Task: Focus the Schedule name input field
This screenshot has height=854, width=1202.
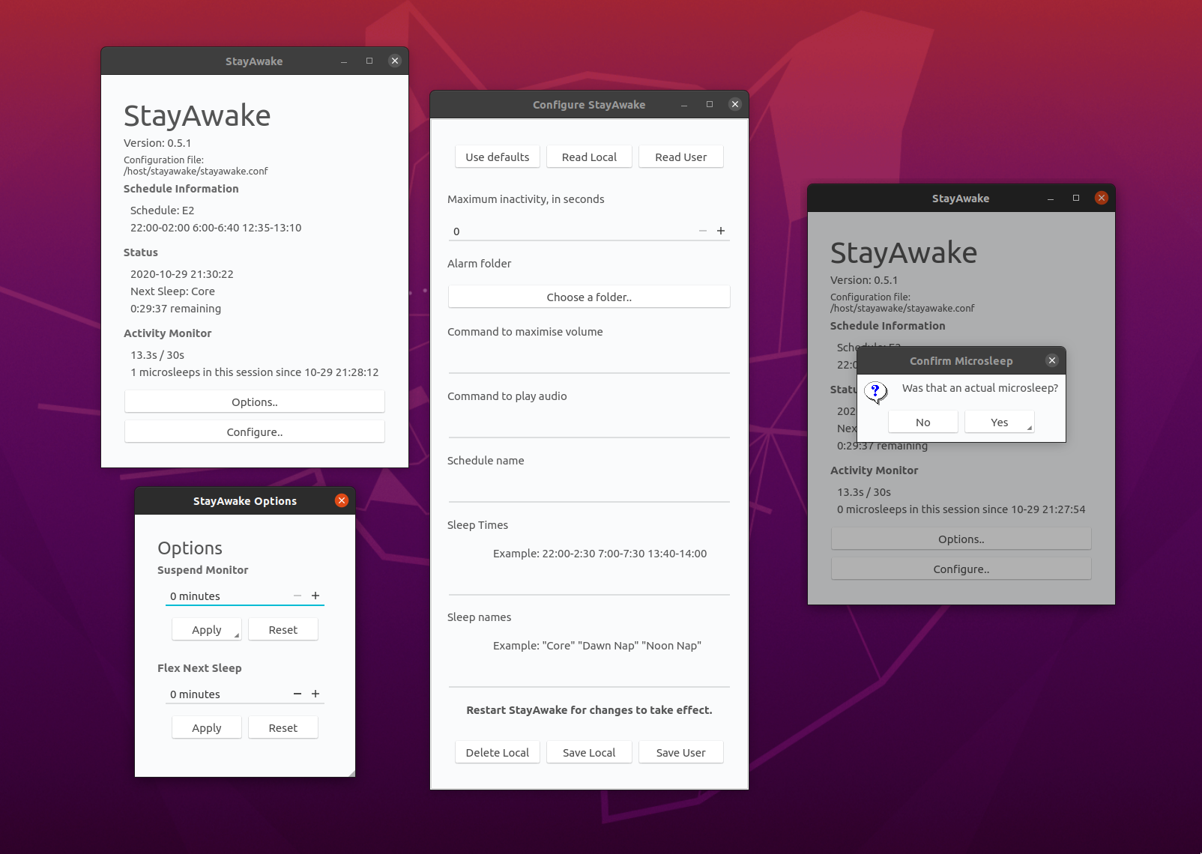Action: coord(589,490)
